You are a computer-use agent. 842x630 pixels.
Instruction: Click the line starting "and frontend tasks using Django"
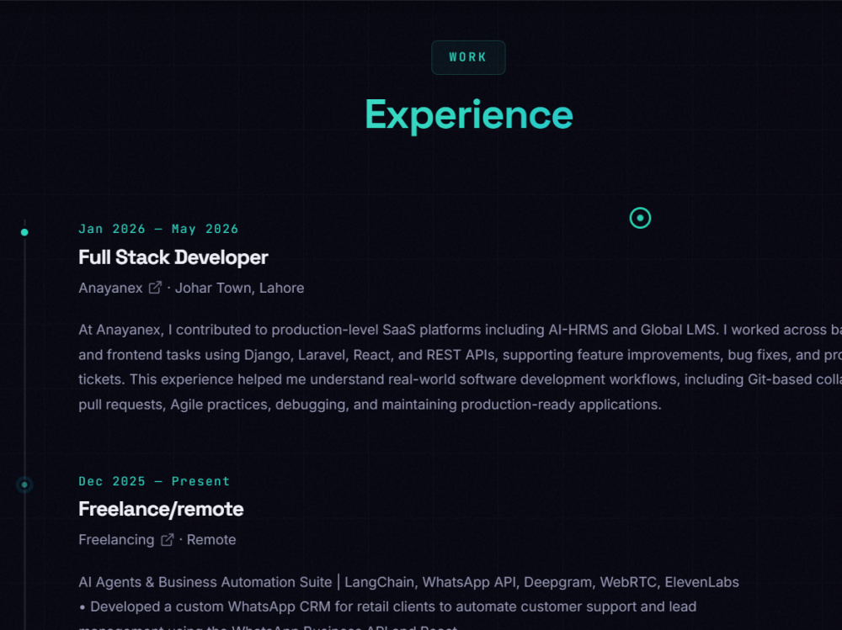(x=461, y=355)
